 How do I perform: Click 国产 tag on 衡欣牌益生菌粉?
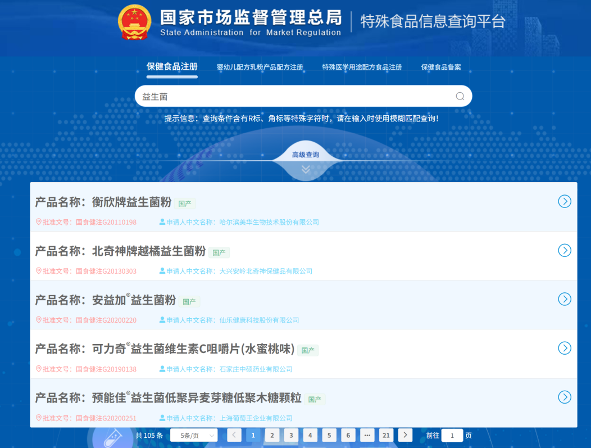click(x=185, y=203)
